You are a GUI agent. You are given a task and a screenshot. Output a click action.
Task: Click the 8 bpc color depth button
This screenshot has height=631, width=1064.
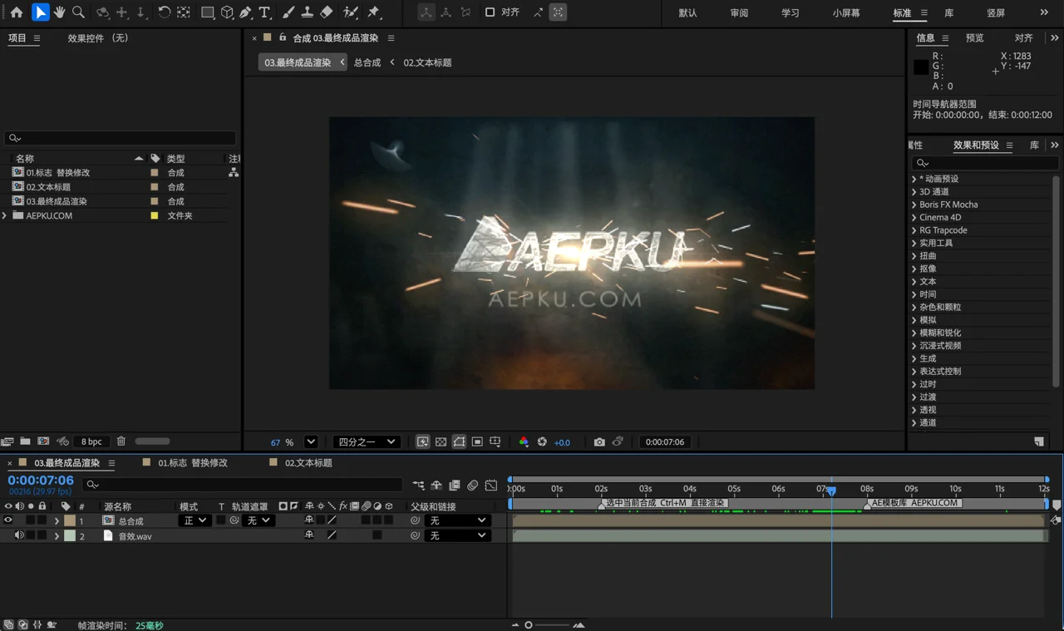tap(91, 441)
